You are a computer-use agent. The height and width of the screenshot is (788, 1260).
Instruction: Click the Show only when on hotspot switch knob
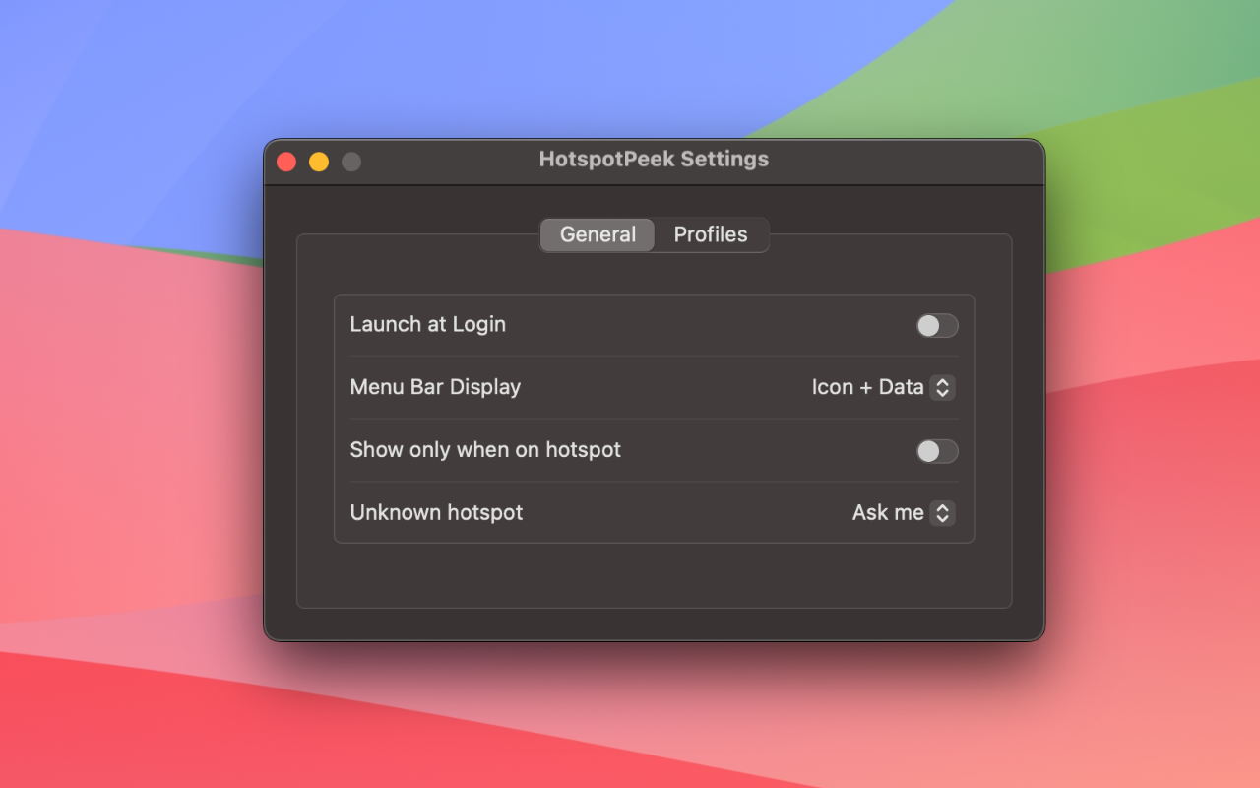[927, 451]
